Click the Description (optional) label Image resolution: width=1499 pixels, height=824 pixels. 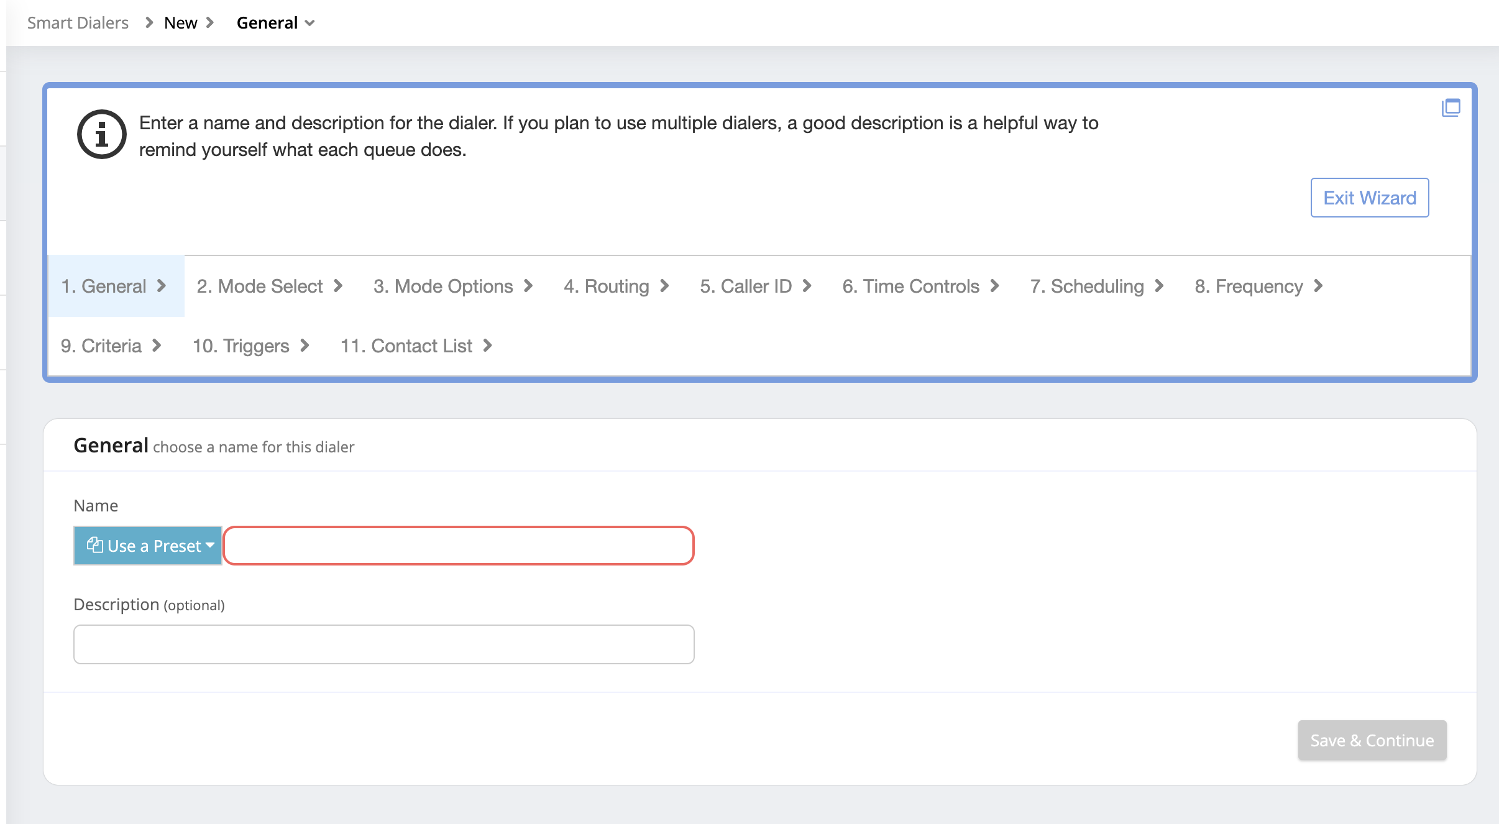click(x=149, y=605)
